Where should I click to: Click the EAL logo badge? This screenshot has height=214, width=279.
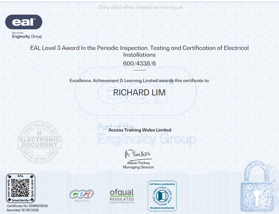click(24, 22)
